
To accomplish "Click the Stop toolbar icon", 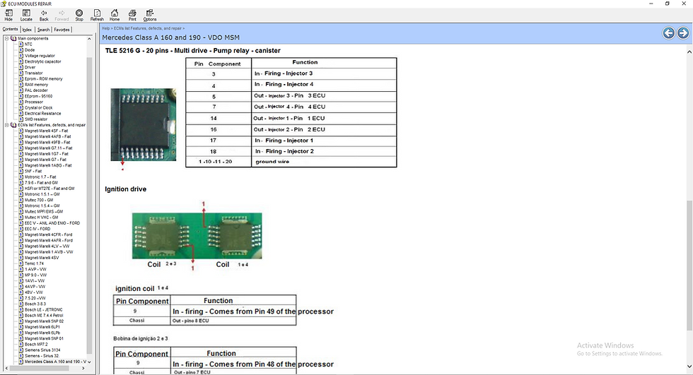I will point(79,15).
